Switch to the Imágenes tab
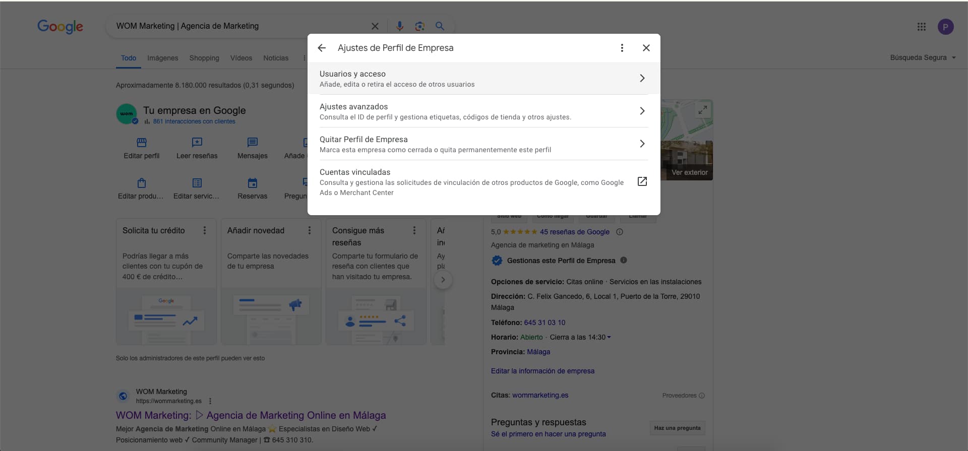Screen dimensions: 968x451 pos(162,58)
